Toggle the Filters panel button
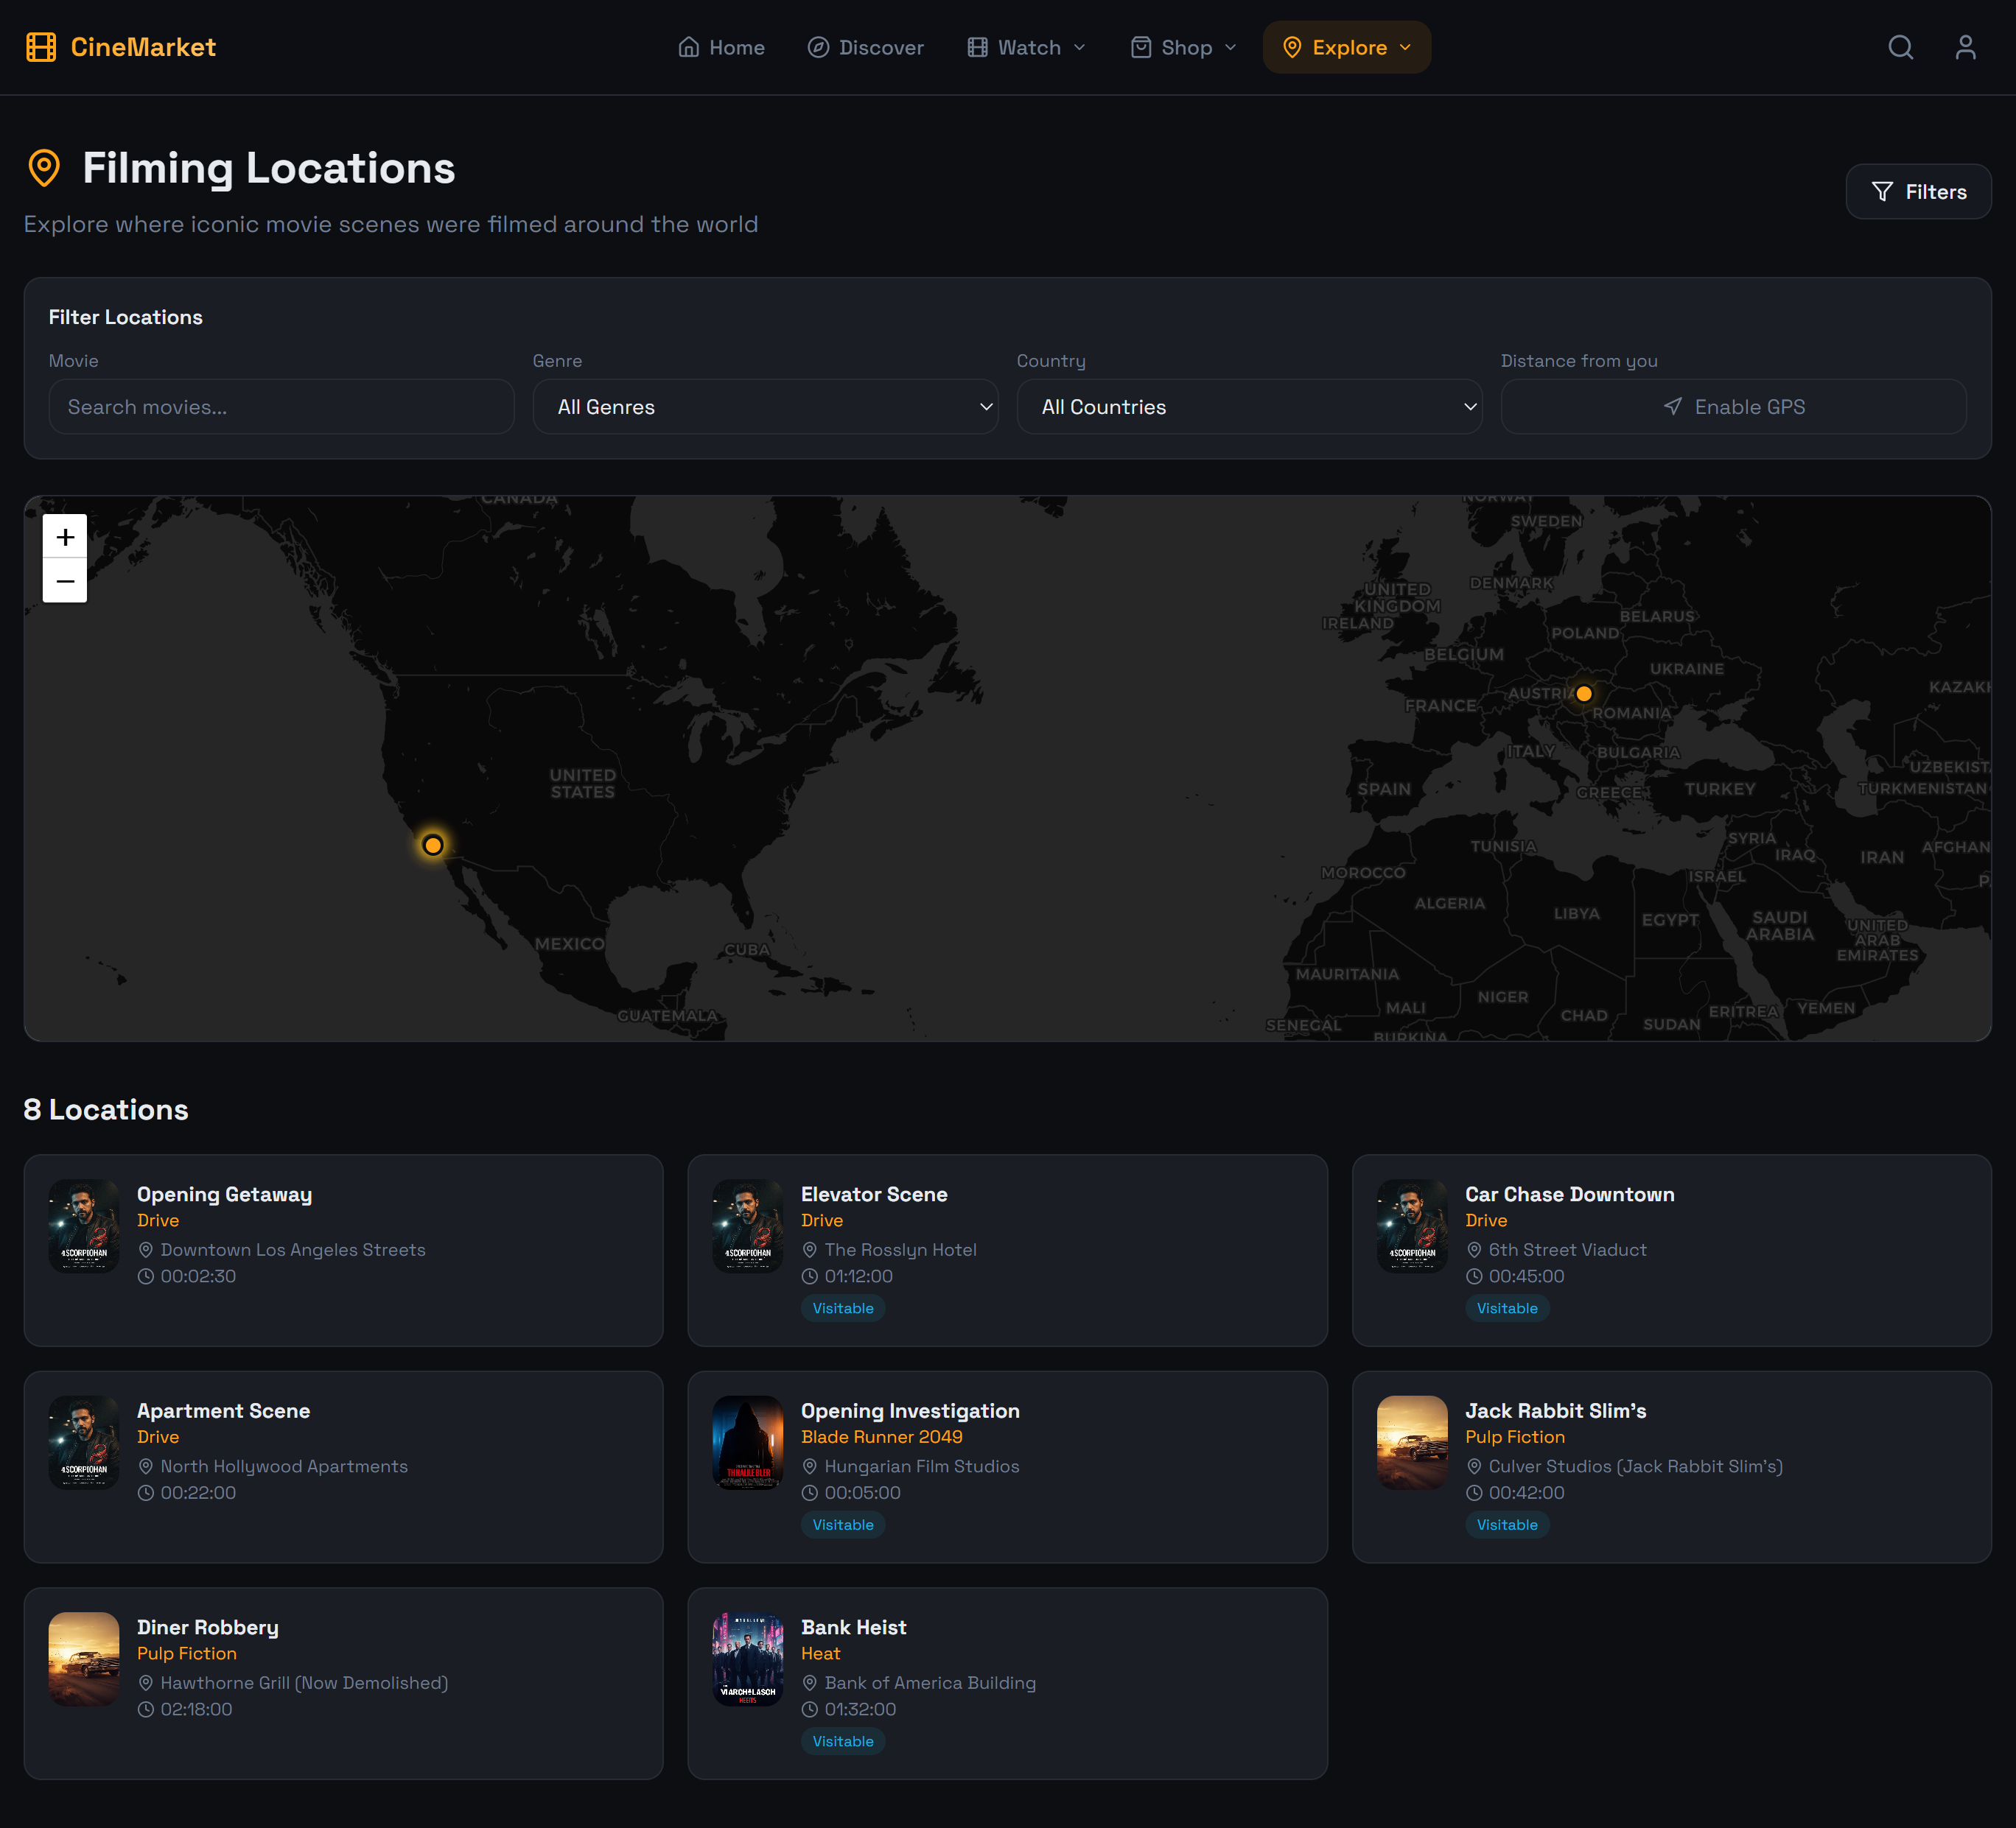2016x1828 pixels. click(x=1918, y=192)
